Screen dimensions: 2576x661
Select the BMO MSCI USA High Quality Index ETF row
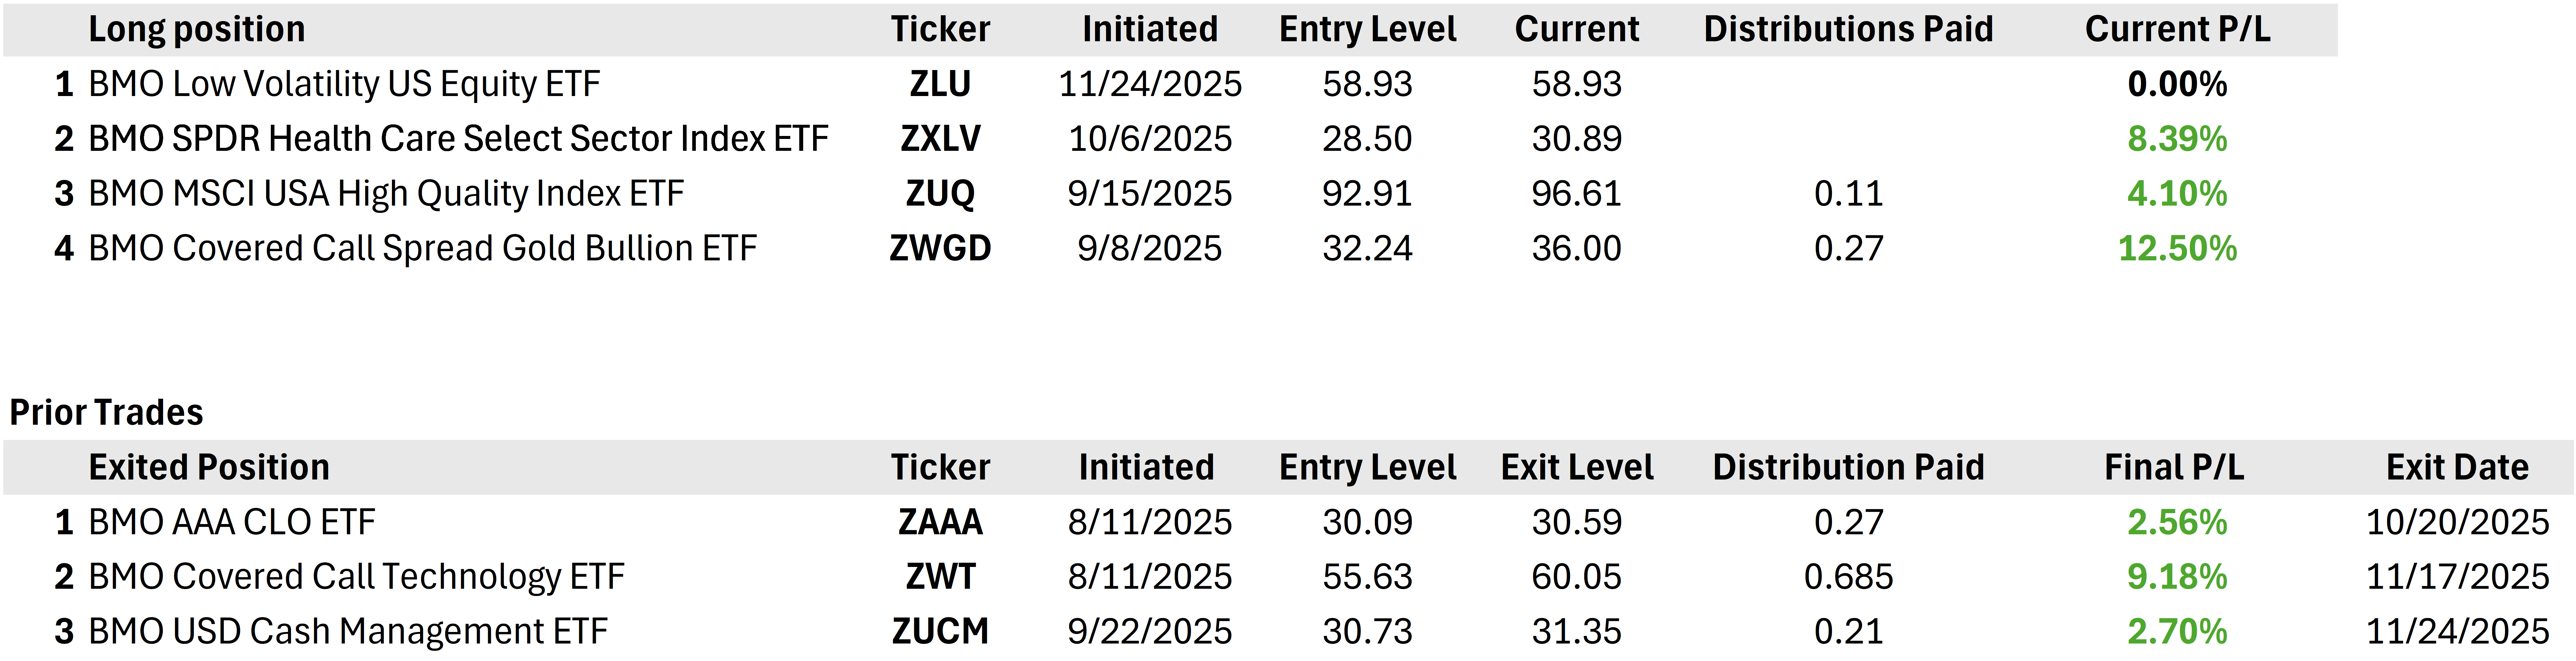(386, 194)
